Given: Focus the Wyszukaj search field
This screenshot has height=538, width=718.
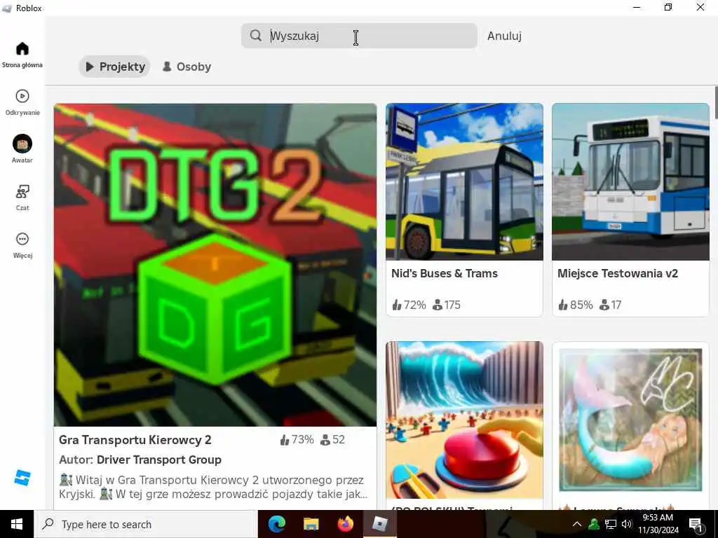Looking at the screenshot, I should (359, 36).
